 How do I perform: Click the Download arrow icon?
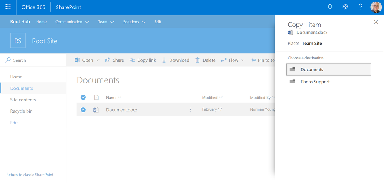point(164,60)
